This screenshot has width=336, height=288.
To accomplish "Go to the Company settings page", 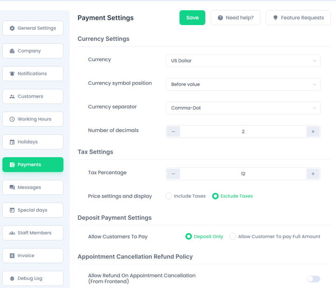I will click(x=33, y=51).
